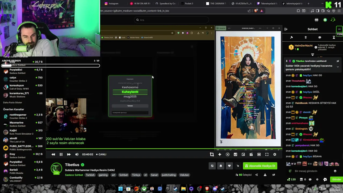Switch to the Instagram browser tab
343x193 pixels.
(114, 3)
